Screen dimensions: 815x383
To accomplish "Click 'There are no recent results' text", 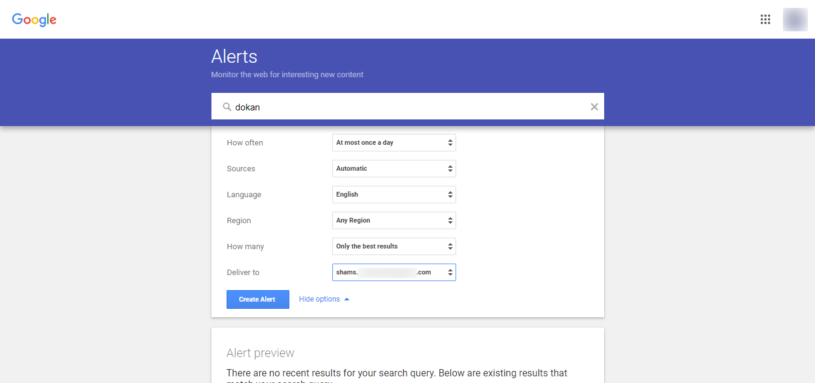I will [397, 373].
